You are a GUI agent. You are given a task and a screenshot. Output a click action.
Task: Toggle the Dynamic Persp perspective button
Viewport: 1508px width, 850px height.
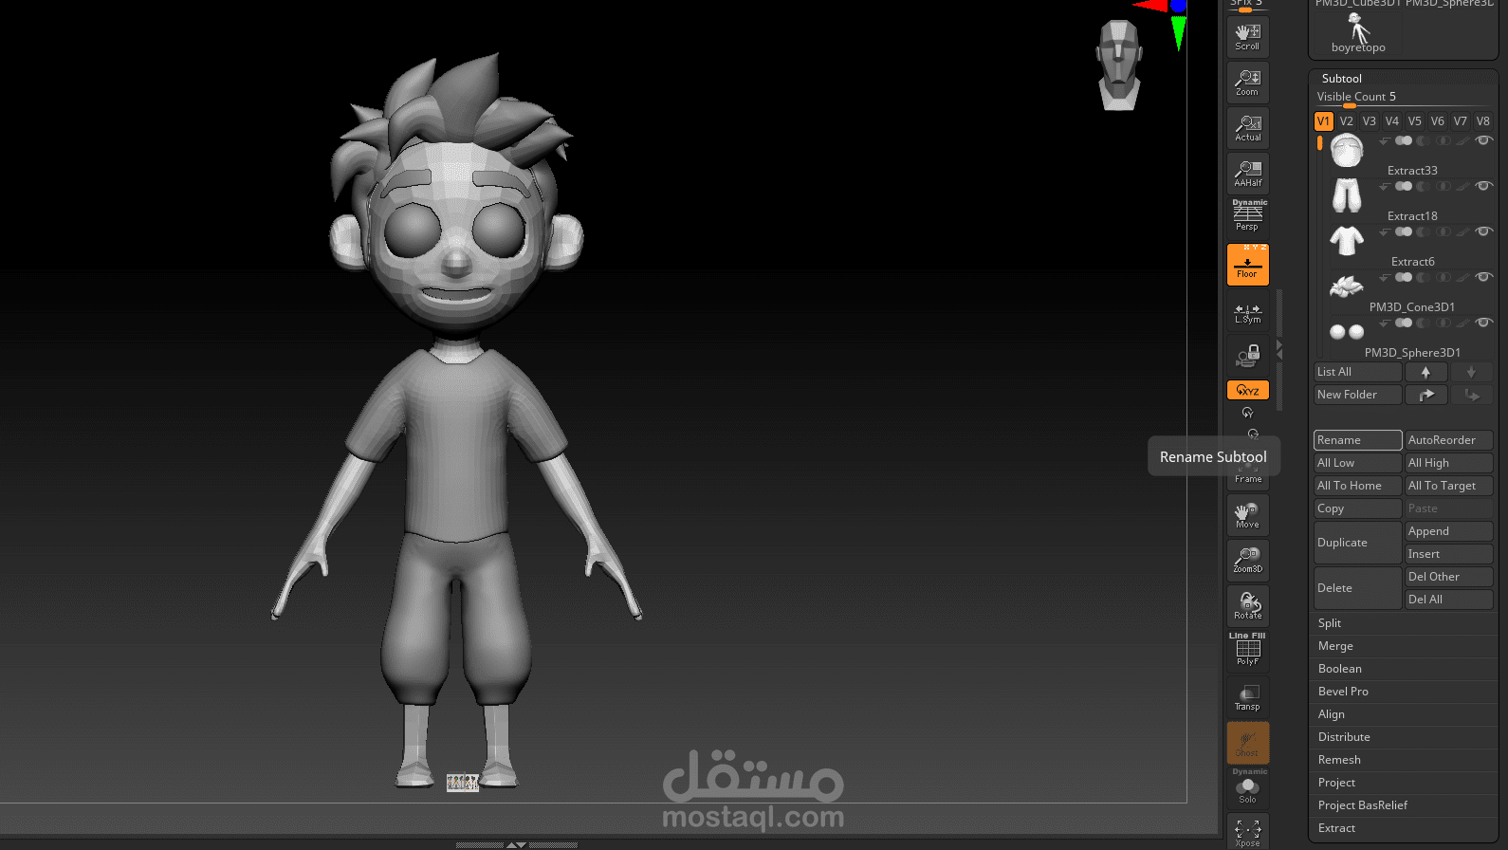[1247, 217]
